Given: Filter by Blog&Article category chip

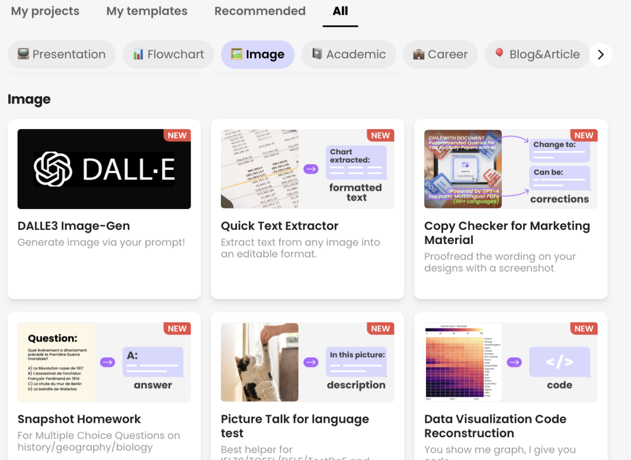Looking at the screenshot, I should (x=538, y=54).
